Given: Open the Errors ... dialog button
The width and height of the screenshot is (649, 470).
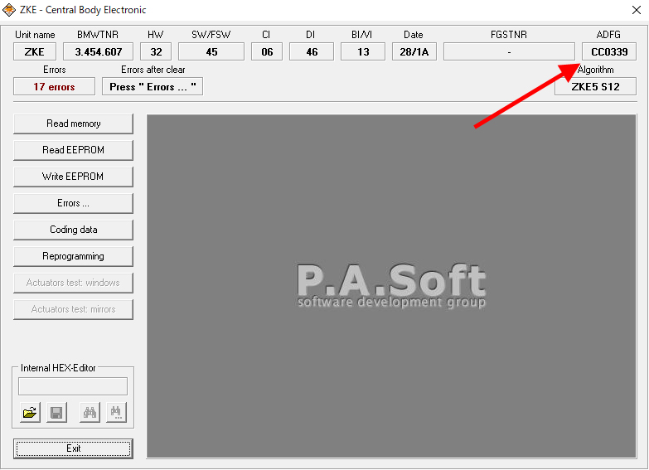Looking at the screenshot, I should coord(73,203).
